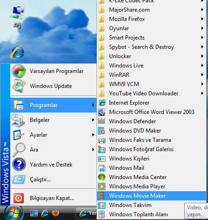Expand the Oyunlar submenu arrow
Viewport: 208px width, 220px height.
point(202,28)
